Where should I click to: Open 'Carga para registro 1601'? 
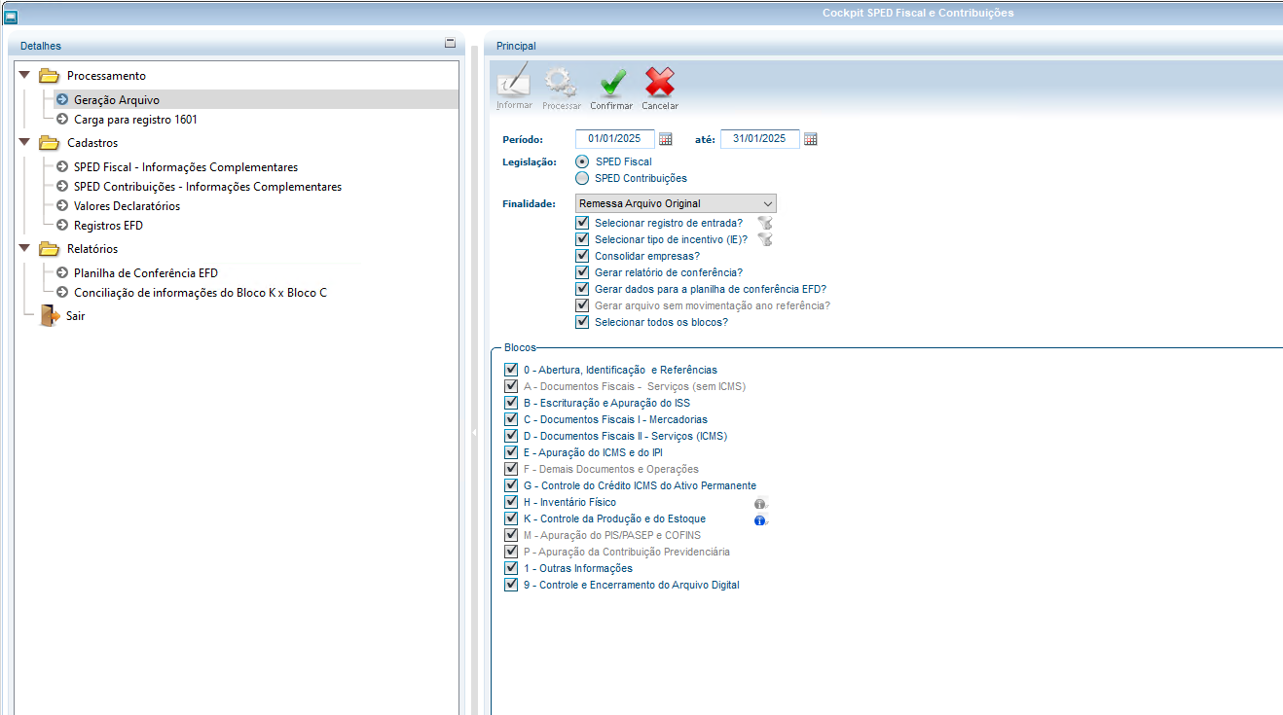pyautogui.click(x=135, y=120)
